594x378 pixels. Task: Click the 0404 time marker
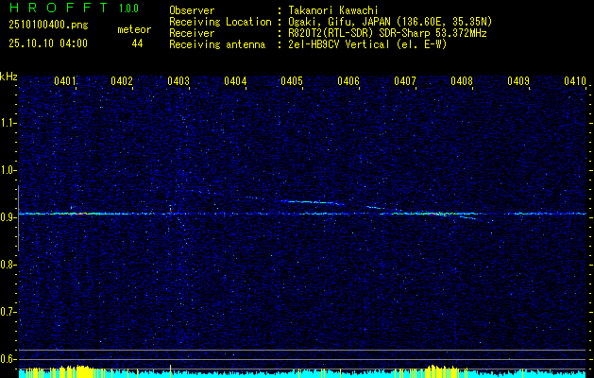click(235, 80)
